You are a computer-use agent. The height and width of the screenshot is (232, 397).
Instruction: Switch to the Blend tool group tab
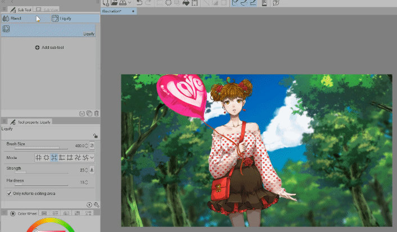[x=12, y=19]
